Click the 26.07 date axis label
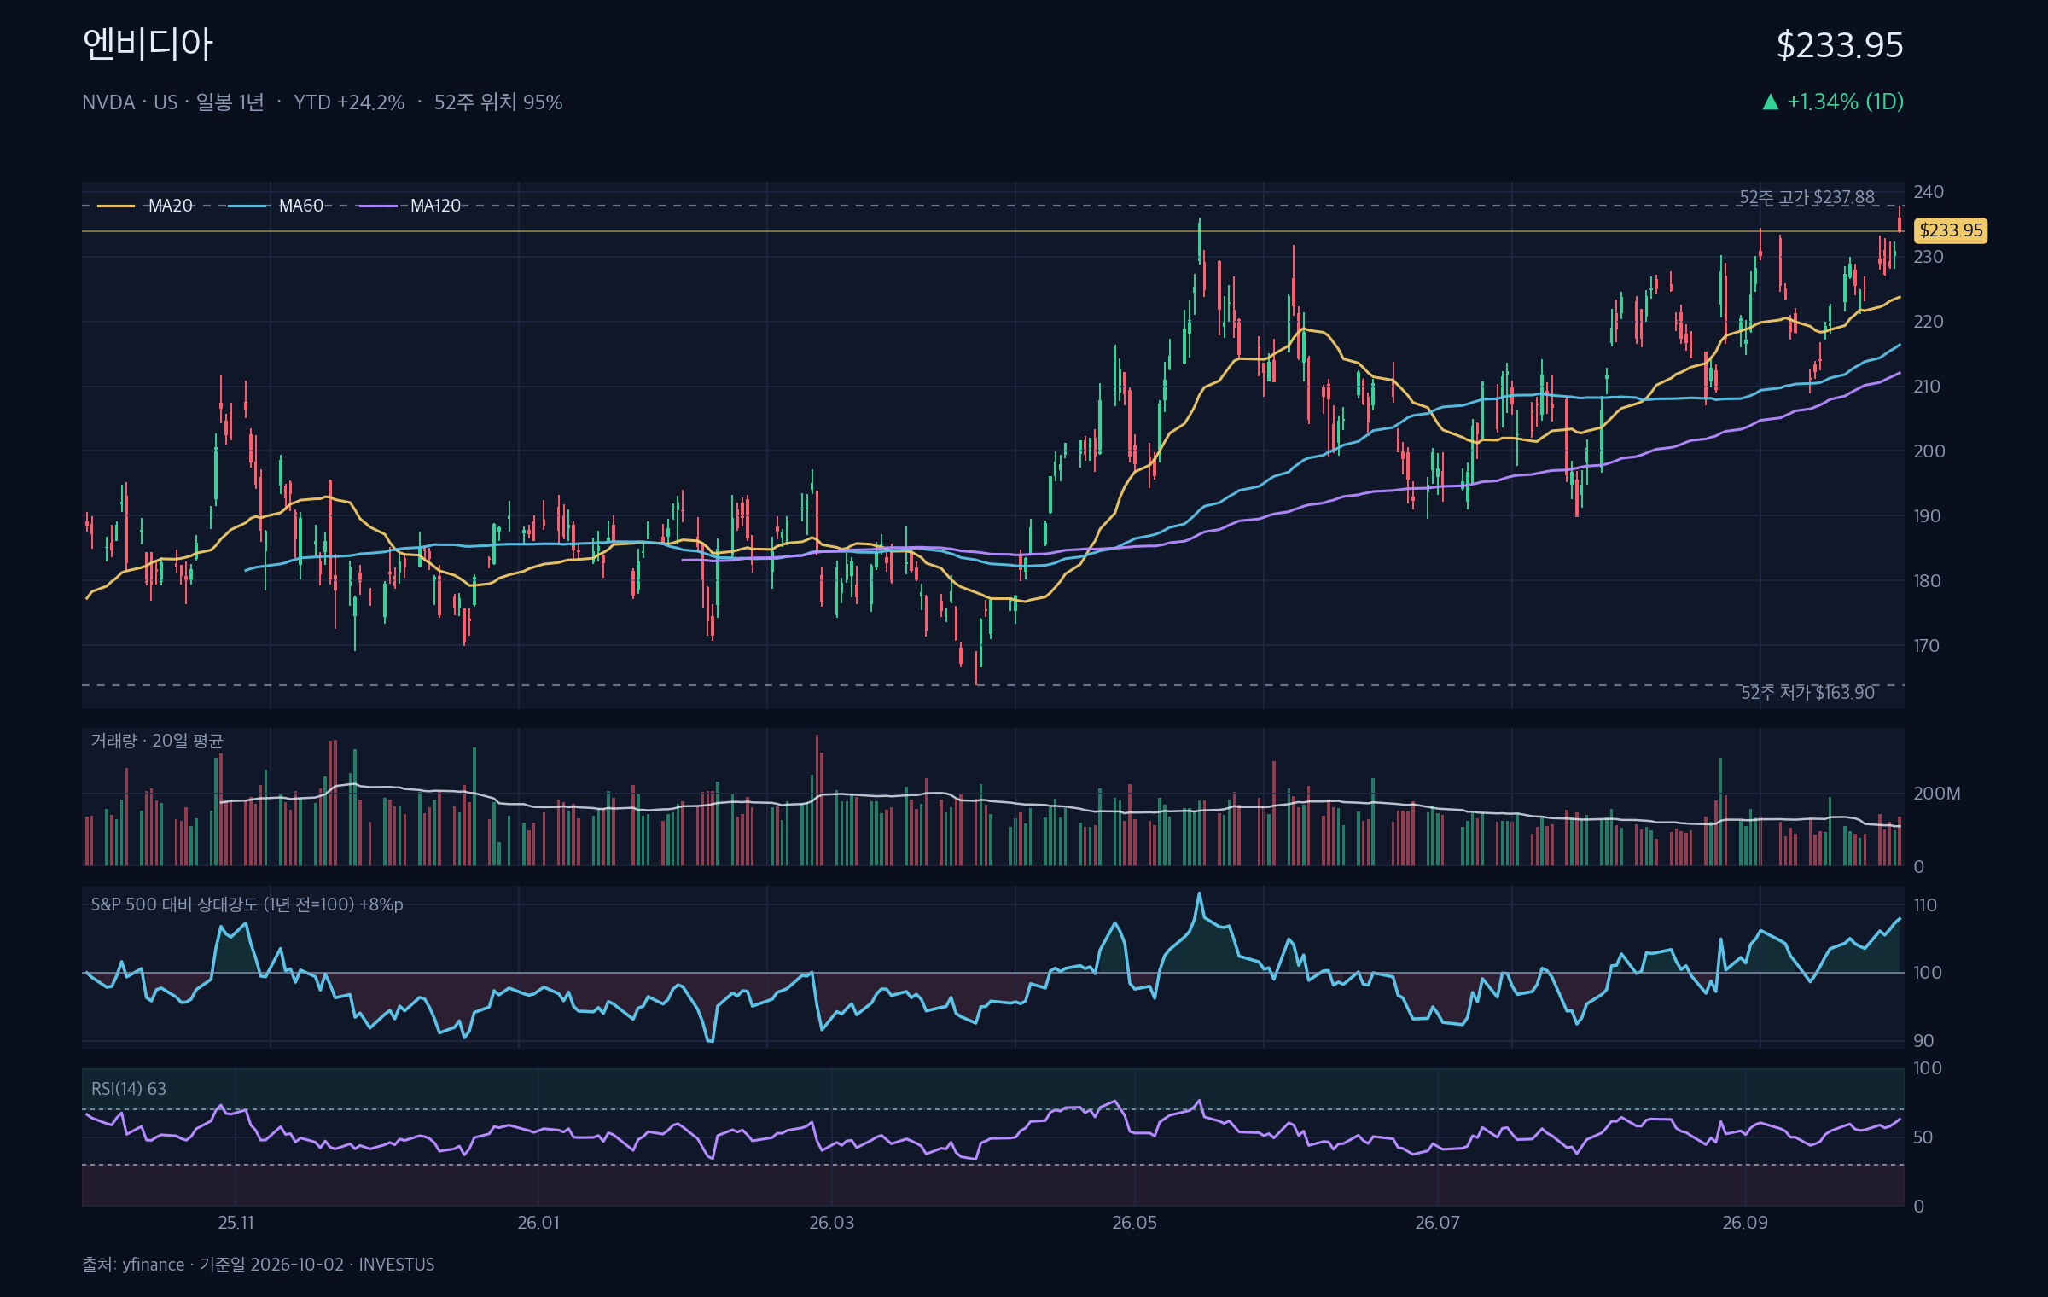Image resolution: width=2048 pixels, height=1297 pixels. (1438, 1223)
